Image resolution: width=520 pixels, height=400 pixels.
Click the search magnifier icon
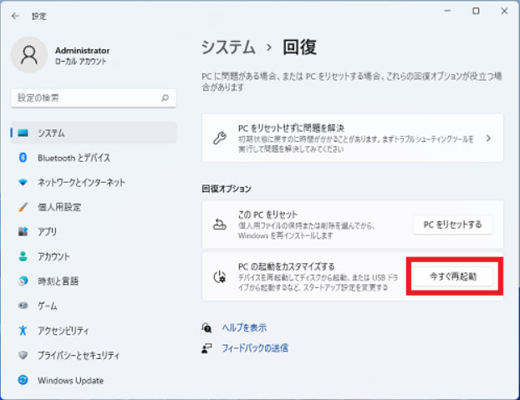(x=165, y=98)
